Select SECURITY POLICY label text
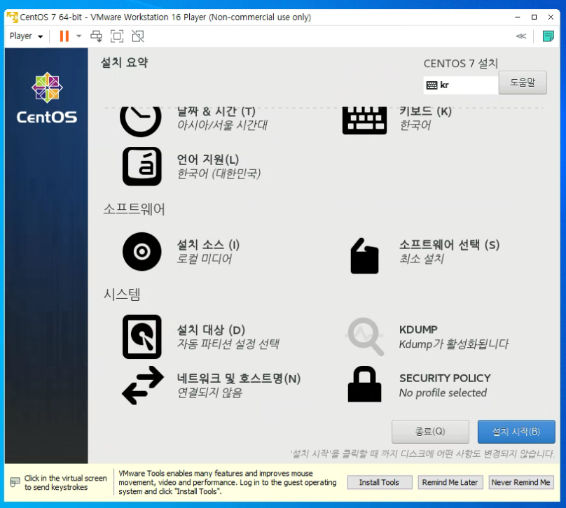This screenshot has height=508, width=566. 445,379
